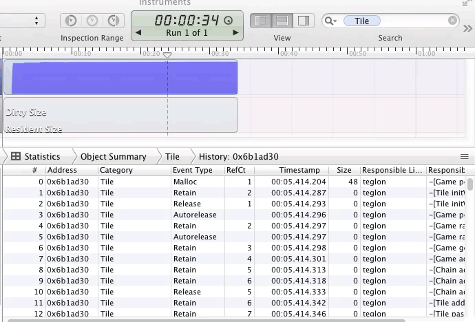This screenshot has height=322, width=475.
Task: Select History: 0x6b1ad30 breadcrumb
Action: click(x=238, y=156)
